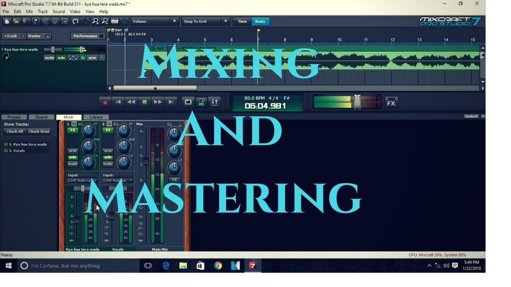Rewind to start of project
This screenshot has height=287, width=511.
118,102
